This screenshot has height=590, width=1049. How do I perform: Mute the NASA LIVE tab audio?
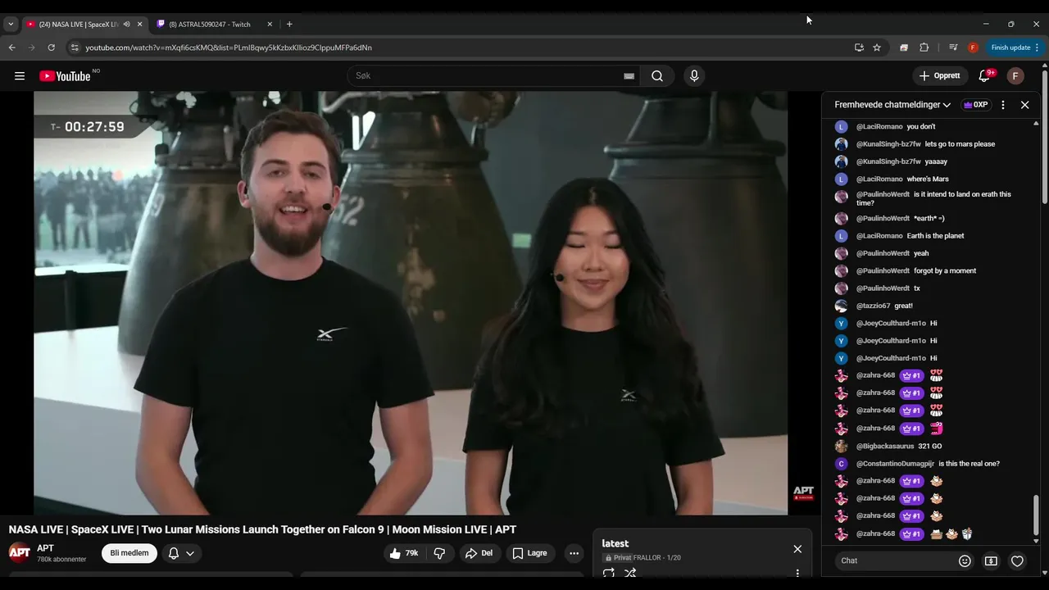pyautogui.click(x=126, y=25)
